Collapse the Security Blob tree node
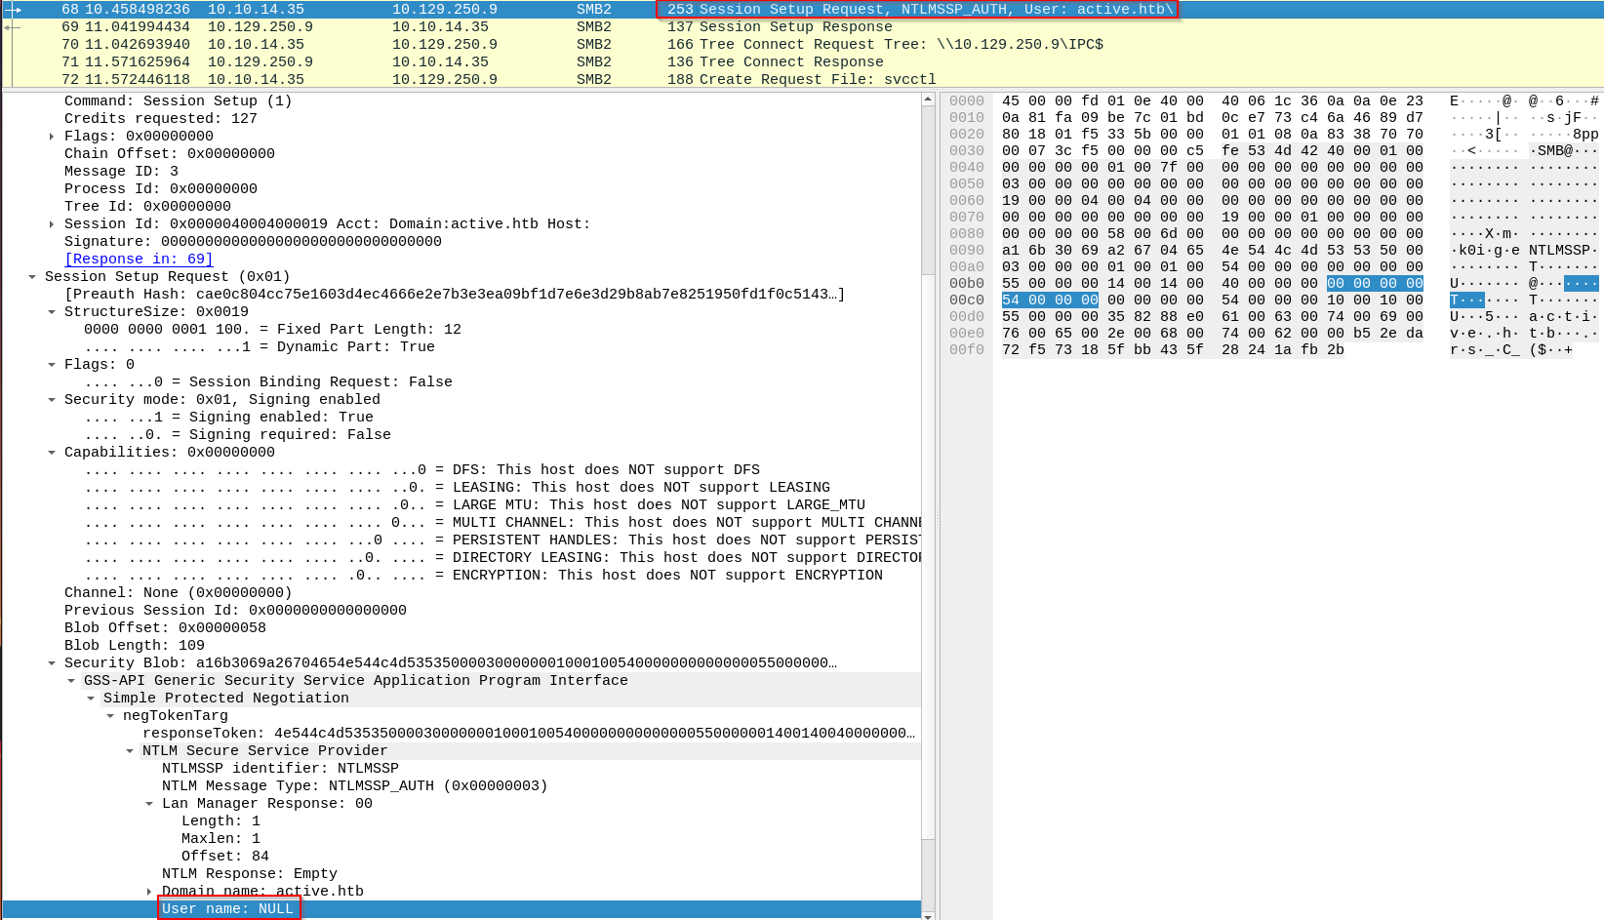The width and height of the screenshot is (1604, 920). point(52,663)
